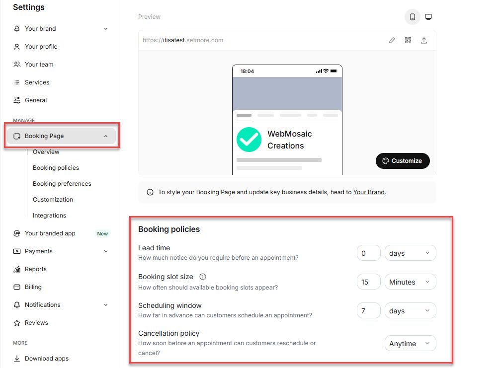Screen dimensions: 502x368
Task: Open Billing settings in the sidebar
Action: click(32, 287)
